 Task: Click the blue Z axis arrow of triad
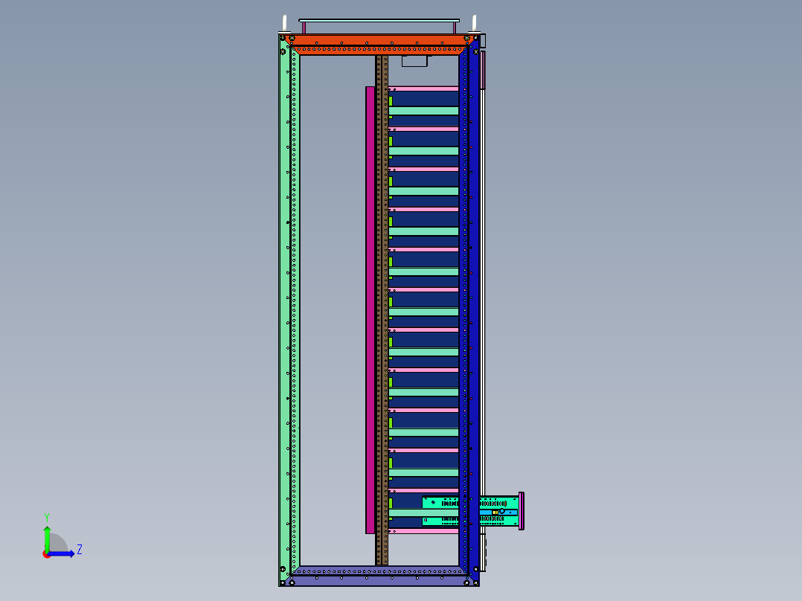61,554
